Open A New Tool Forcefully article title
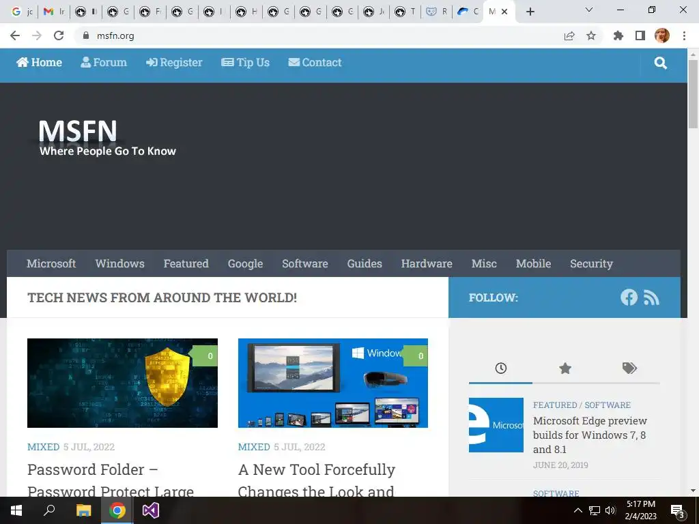 pyautogui.click(x=317, y=480)
